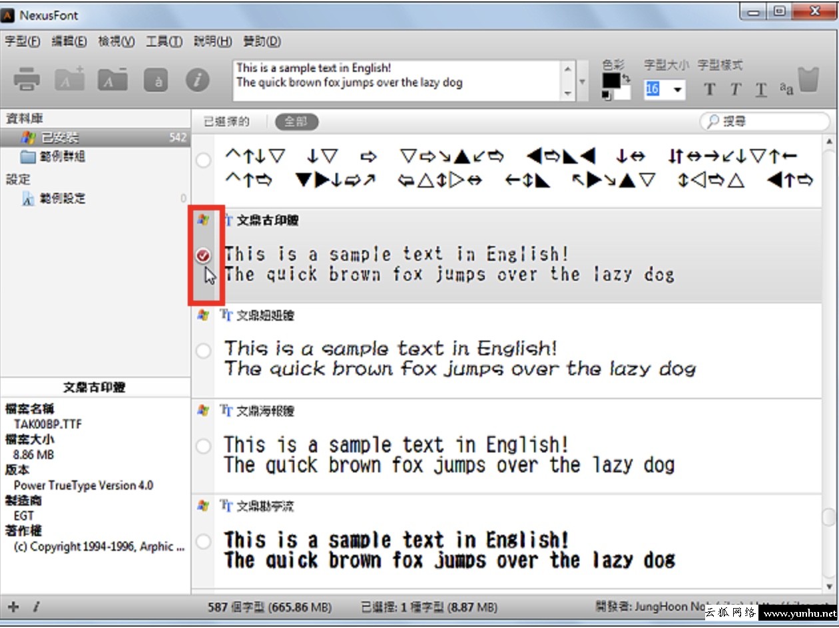
Task: Click into the 搜尋 search field
Action: [x=764, y=122]
